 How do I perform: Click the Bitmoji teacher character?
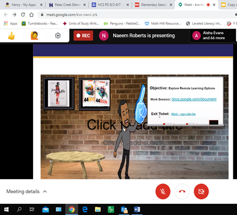125,139
